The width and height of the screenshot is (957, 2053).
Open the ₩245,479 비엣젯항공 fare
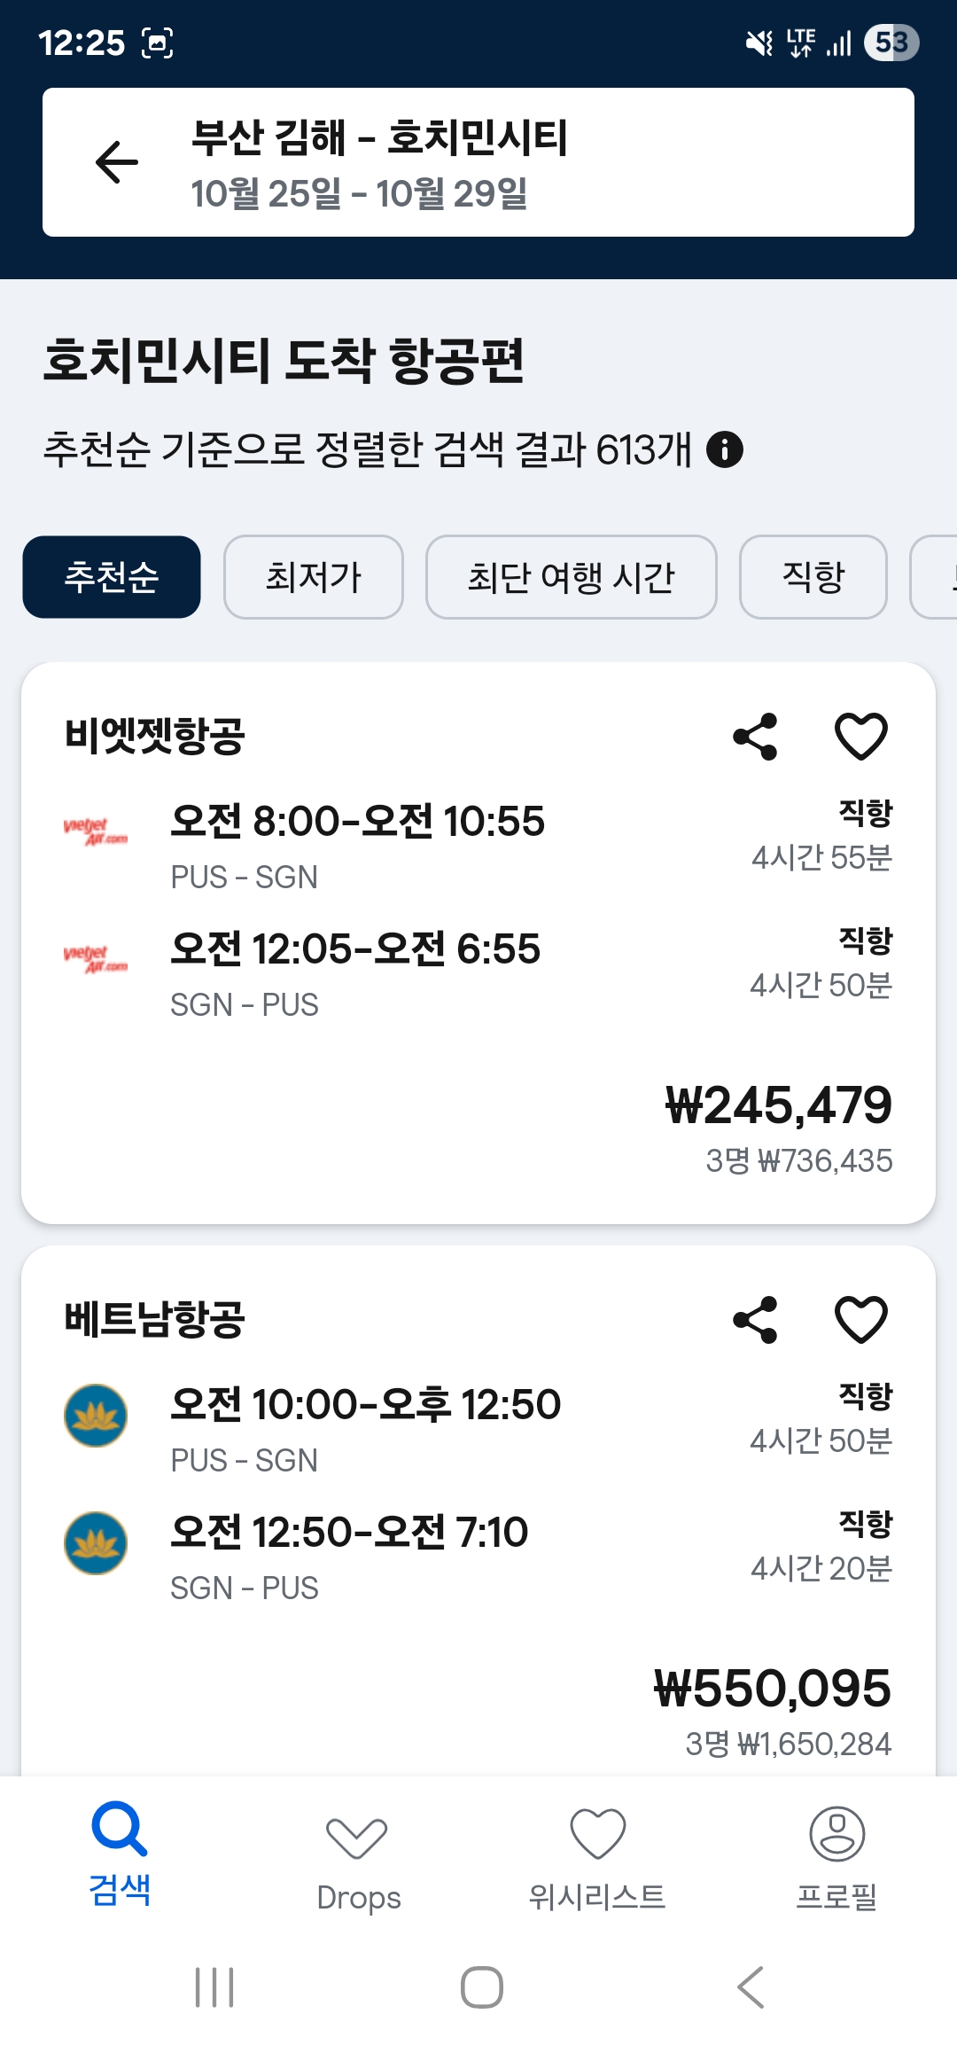tap(778, 1105)
